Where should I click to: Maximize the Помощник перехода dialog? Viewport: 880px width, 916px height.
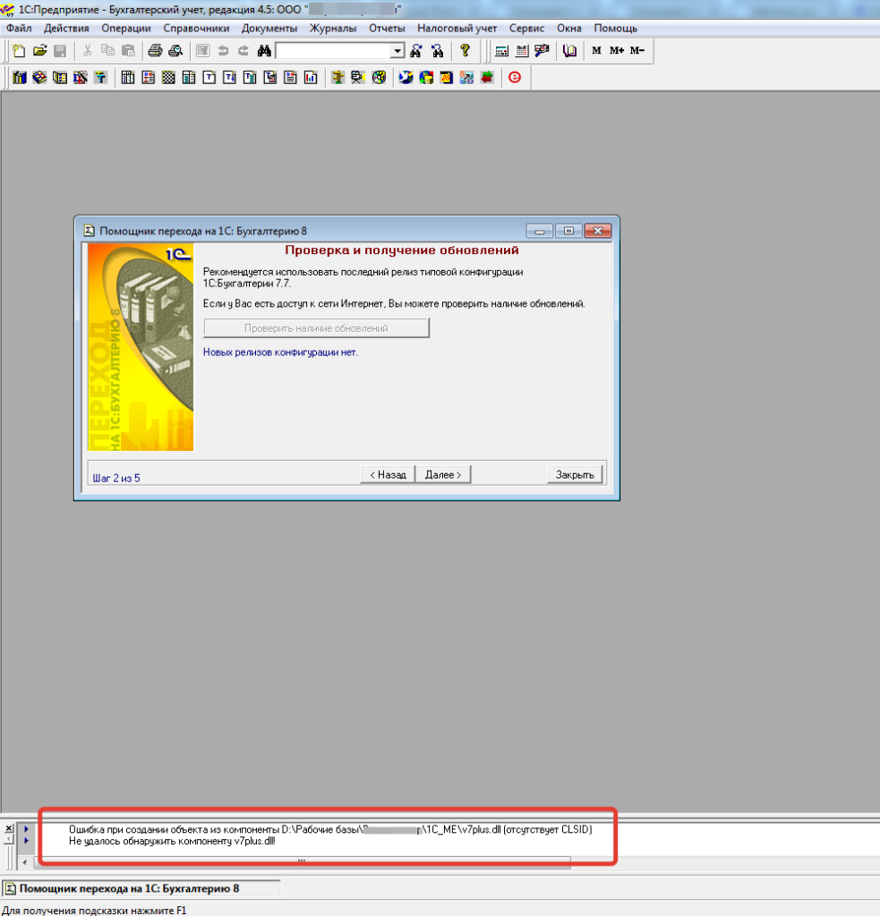568,231
